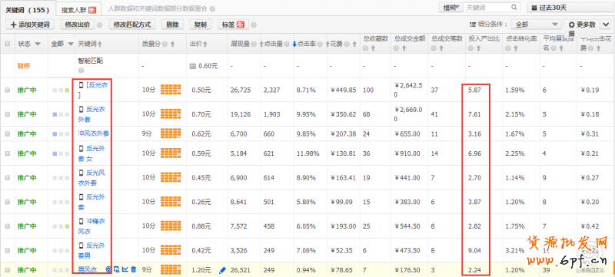Expand the 细分条件 全部 dropdown
615x277 pixels.
[x=537, y=25]
